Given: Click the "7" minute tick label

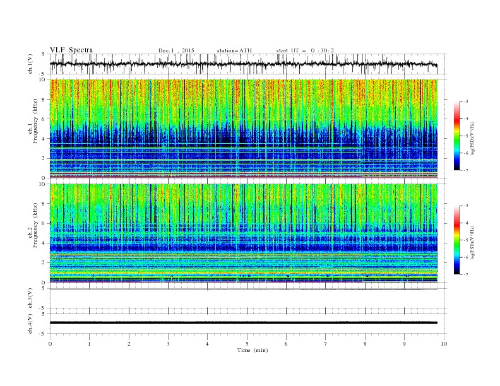Looking at the screenshot, I should coord(325,344).
